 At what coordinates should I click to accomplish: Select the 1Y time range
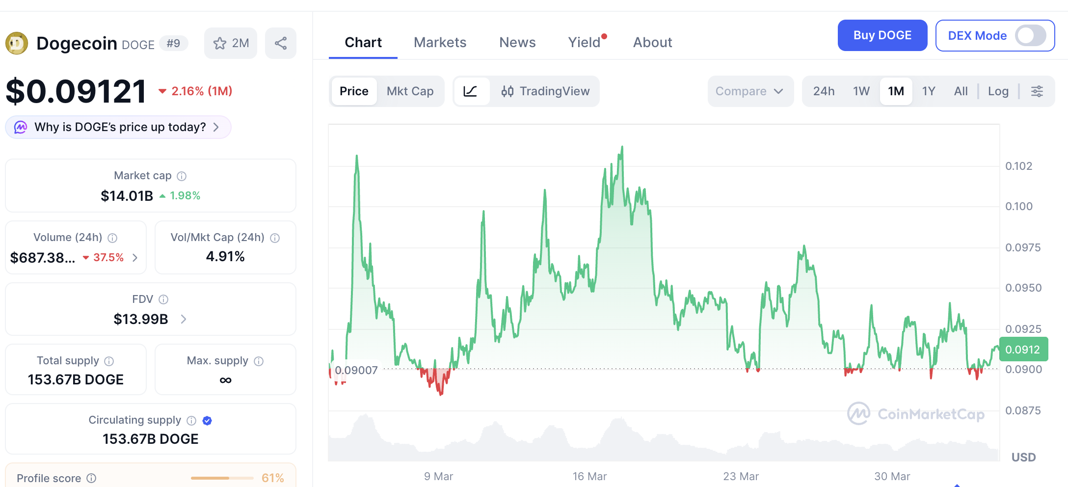(929, 91)
